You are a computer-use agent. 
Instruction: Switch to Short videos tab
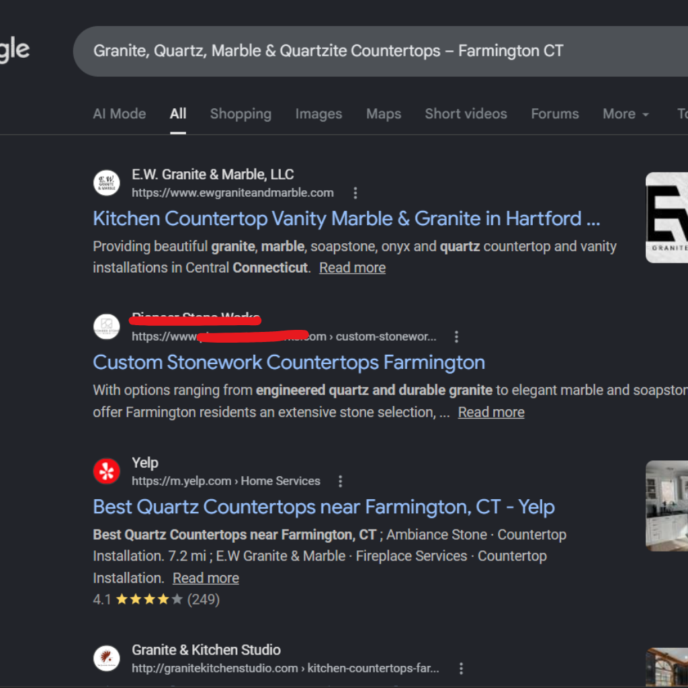[466, 114]
